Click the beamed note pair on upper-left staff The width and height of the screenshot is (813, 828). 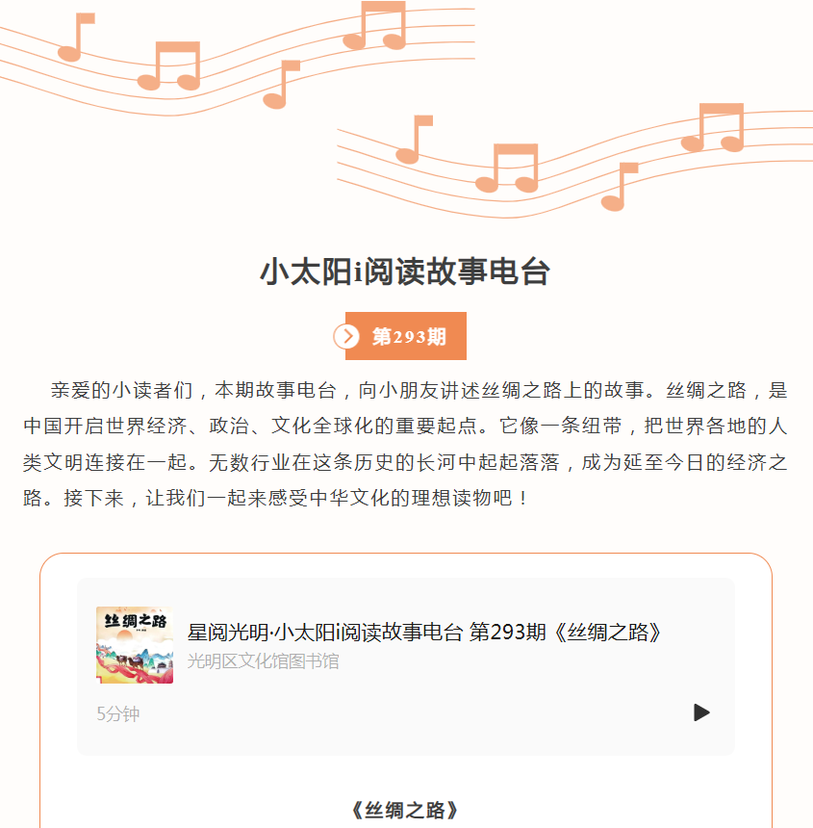[x=169, y=65]
